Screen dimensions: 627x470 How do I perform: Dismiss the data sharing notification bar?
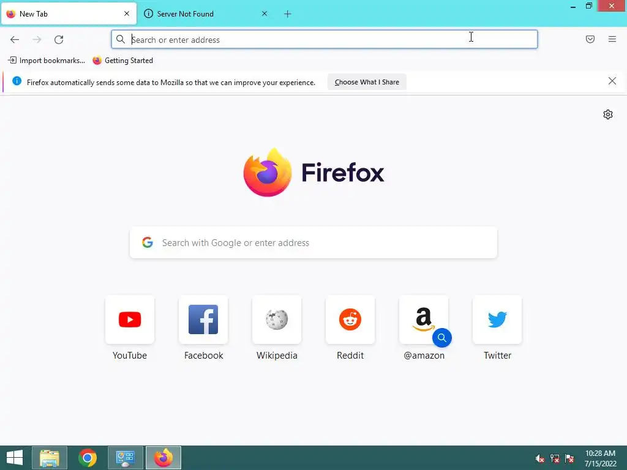click(612, 81)
